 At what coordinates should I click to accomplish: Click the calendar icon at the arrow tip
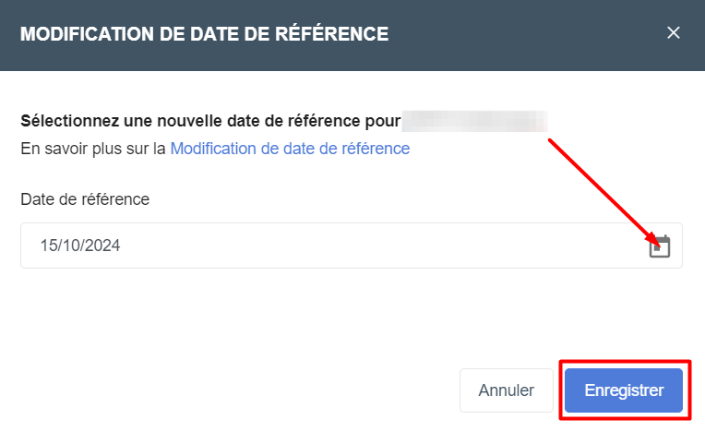660,246
